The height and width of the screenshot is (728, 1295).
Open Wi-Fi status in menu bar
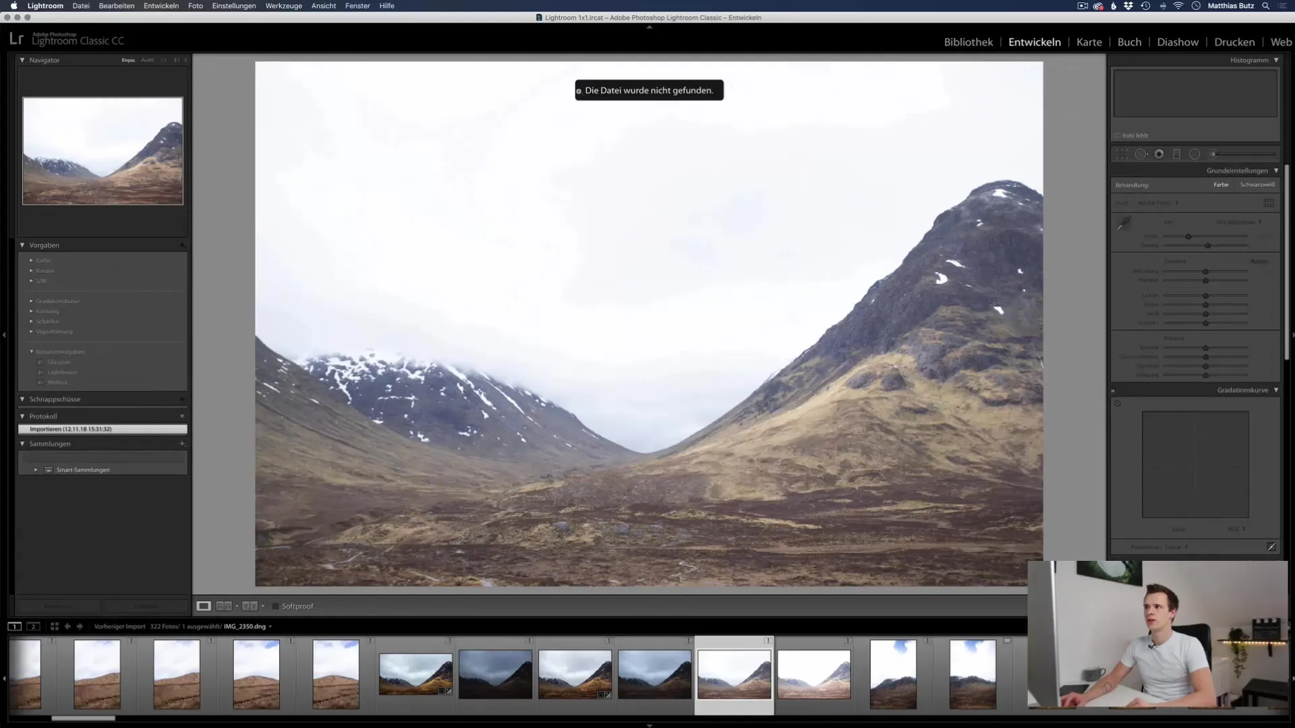pos(1178,5)
